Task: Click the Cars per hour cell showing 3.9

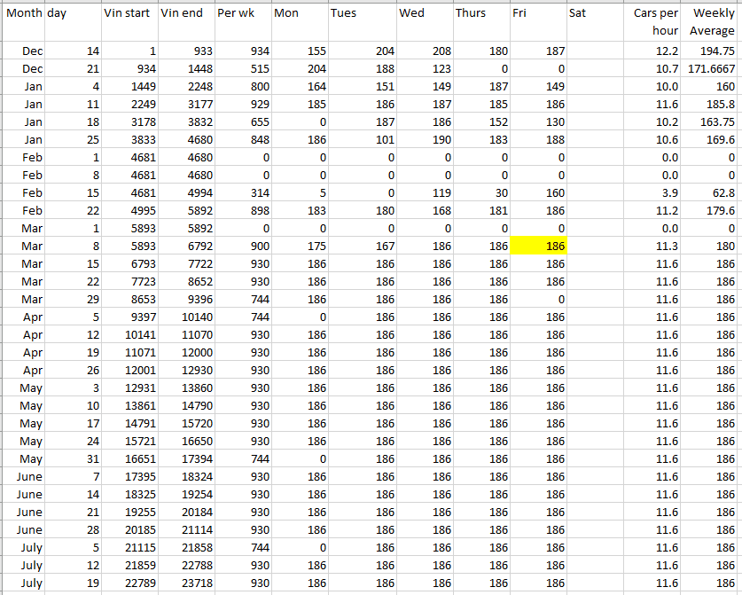Action: pyautogui.click(x=653, y=193)
